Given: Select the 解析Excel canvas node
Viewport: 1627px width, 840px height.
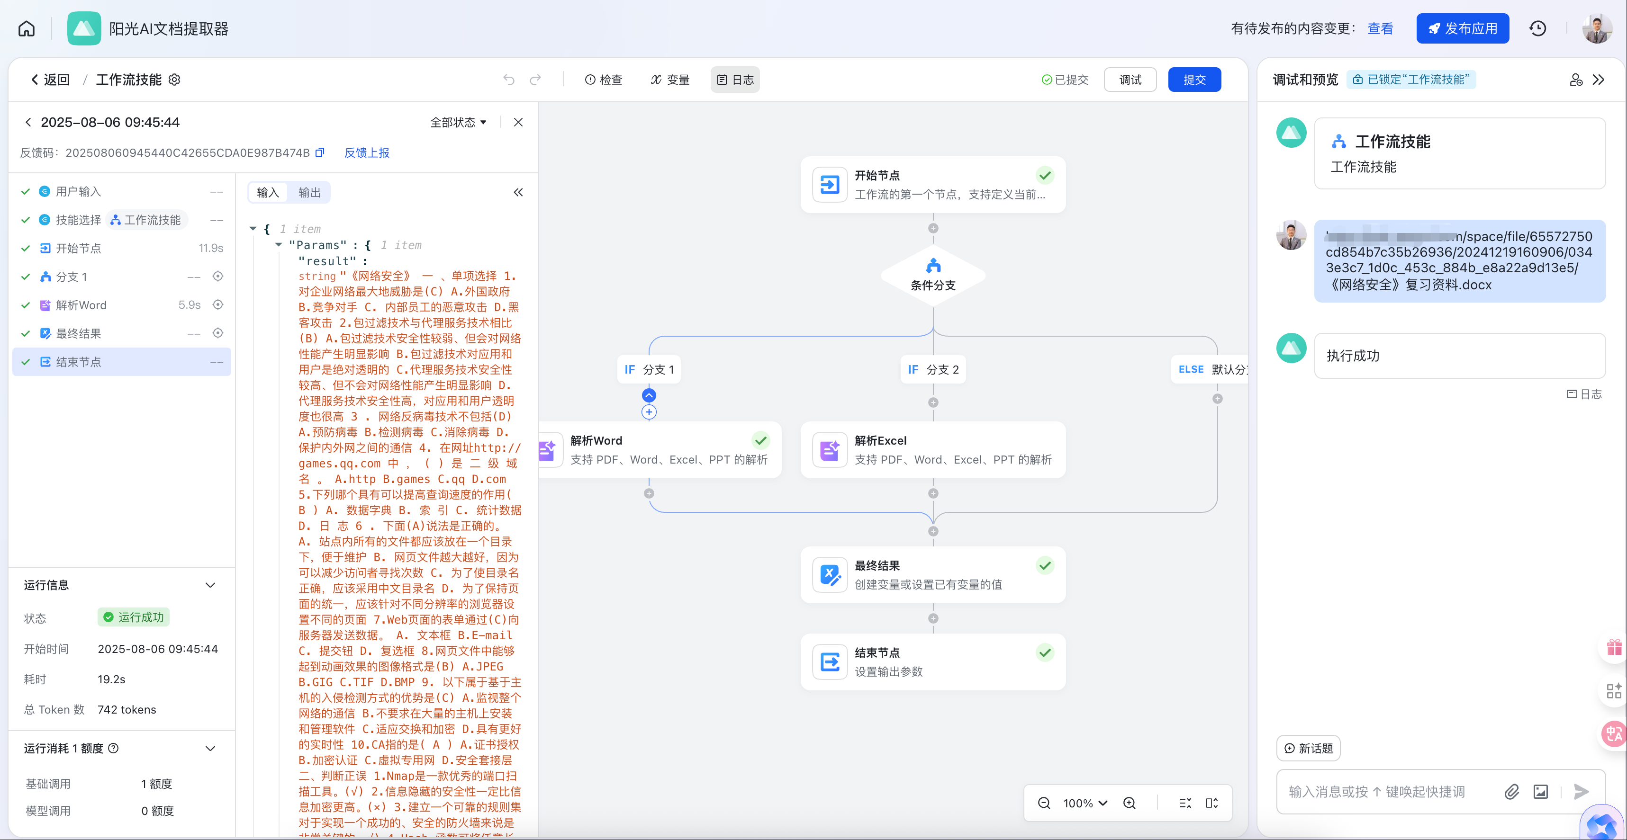Looking at the screenshot, I should (933, 449).
